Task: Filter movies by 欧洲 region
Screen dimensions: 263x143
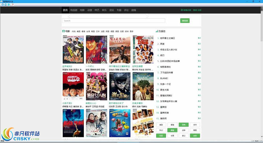Action: [x=127, y=31]
